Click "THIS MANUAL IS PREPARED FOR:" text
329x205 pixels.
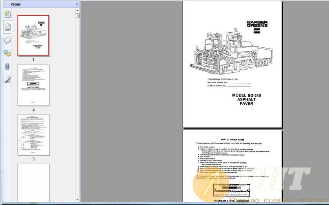click(223, 79)
